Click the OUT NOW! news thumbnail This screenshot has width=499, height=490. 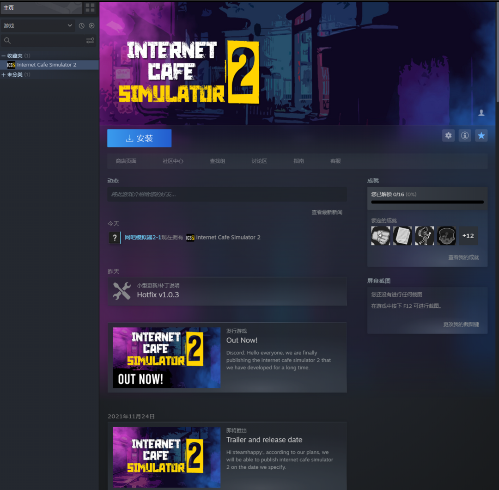click(x=166, y=357)
